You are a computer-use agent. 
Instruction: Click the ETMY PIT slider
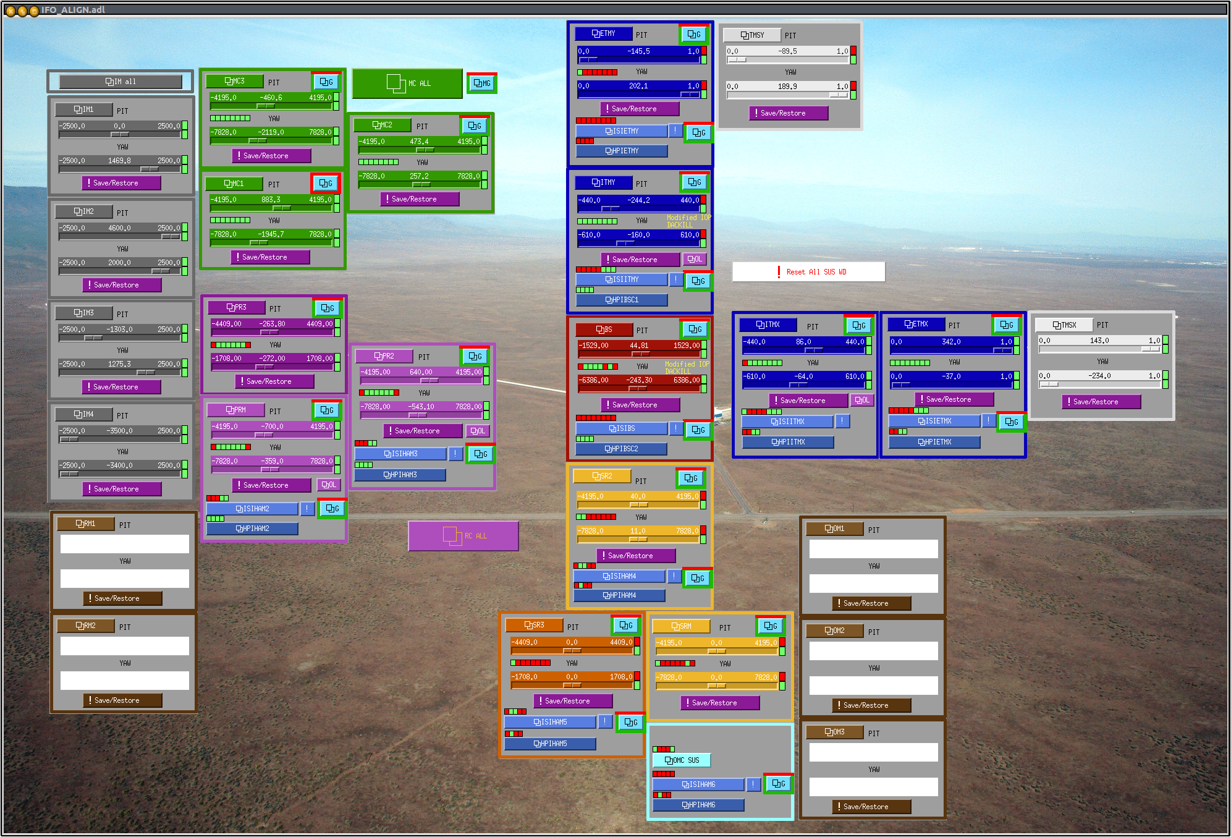pos(639,59)
